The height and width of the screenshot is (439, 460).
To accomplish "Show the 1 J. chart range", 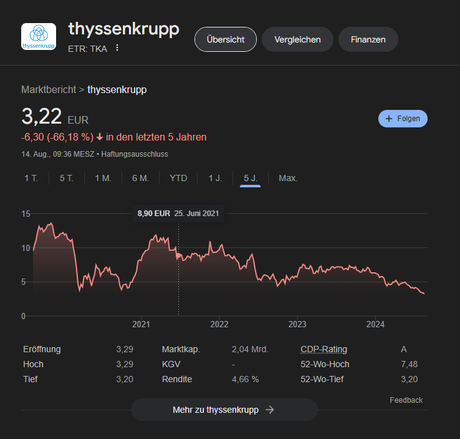I will pyautogui.click(x=215, y=178).
